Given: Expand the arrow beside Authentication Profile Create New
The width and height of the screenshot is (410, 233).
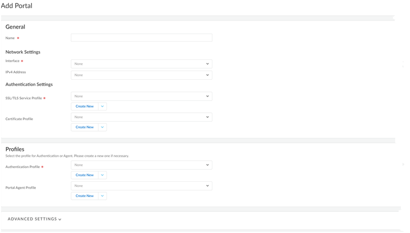Looking at the screenshot, I should [102, 175].
